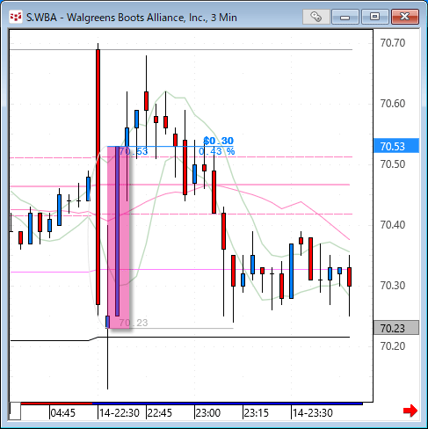Select the gray 70.23 price marker
The image size is (428, 429).
coord(396,328)
